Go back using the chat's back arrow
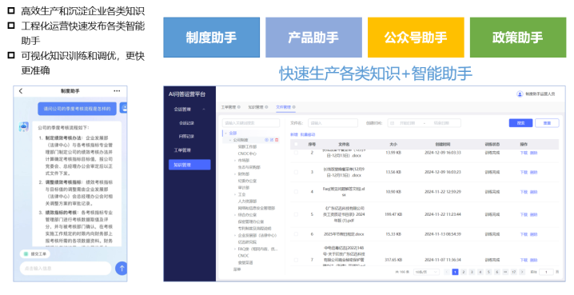The width and height of the screenshot is (574, 295). coord(21,91)
